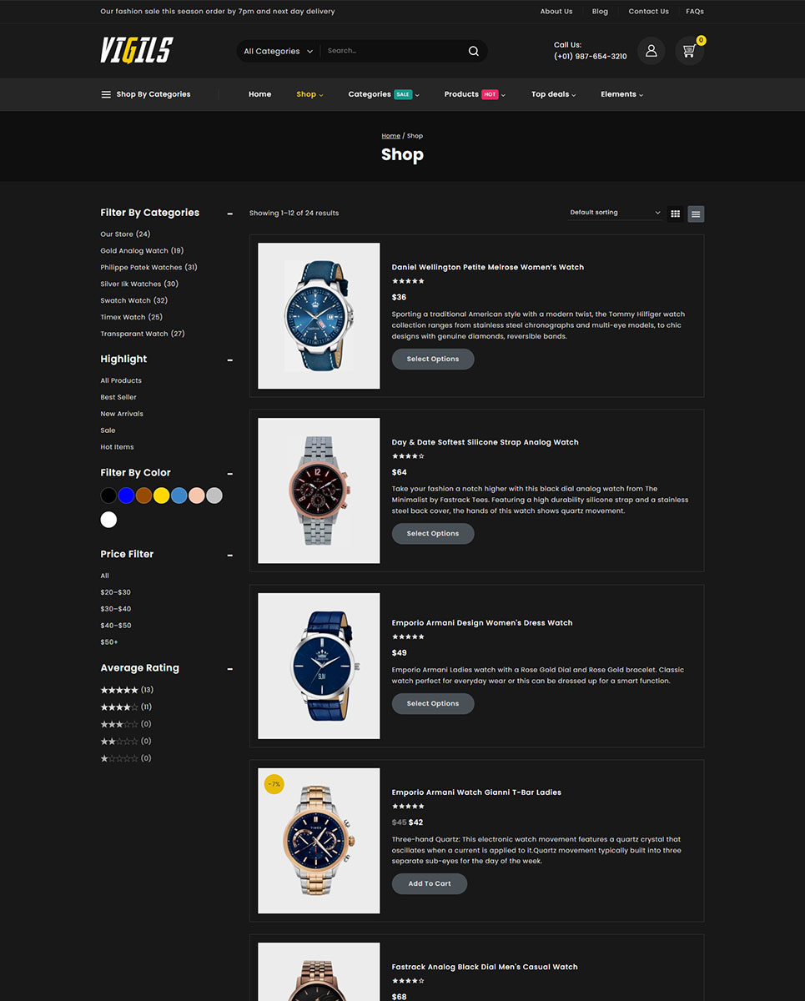Switch to list view layout
The height and width of the screenshot is (1001, 805).
point(696,214)
